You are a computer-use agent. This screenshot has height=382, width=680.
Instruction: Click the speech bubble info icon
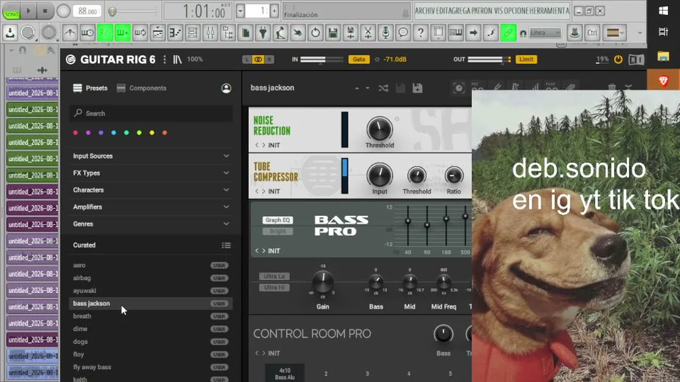pyautogui.click(x=403, y=33)
